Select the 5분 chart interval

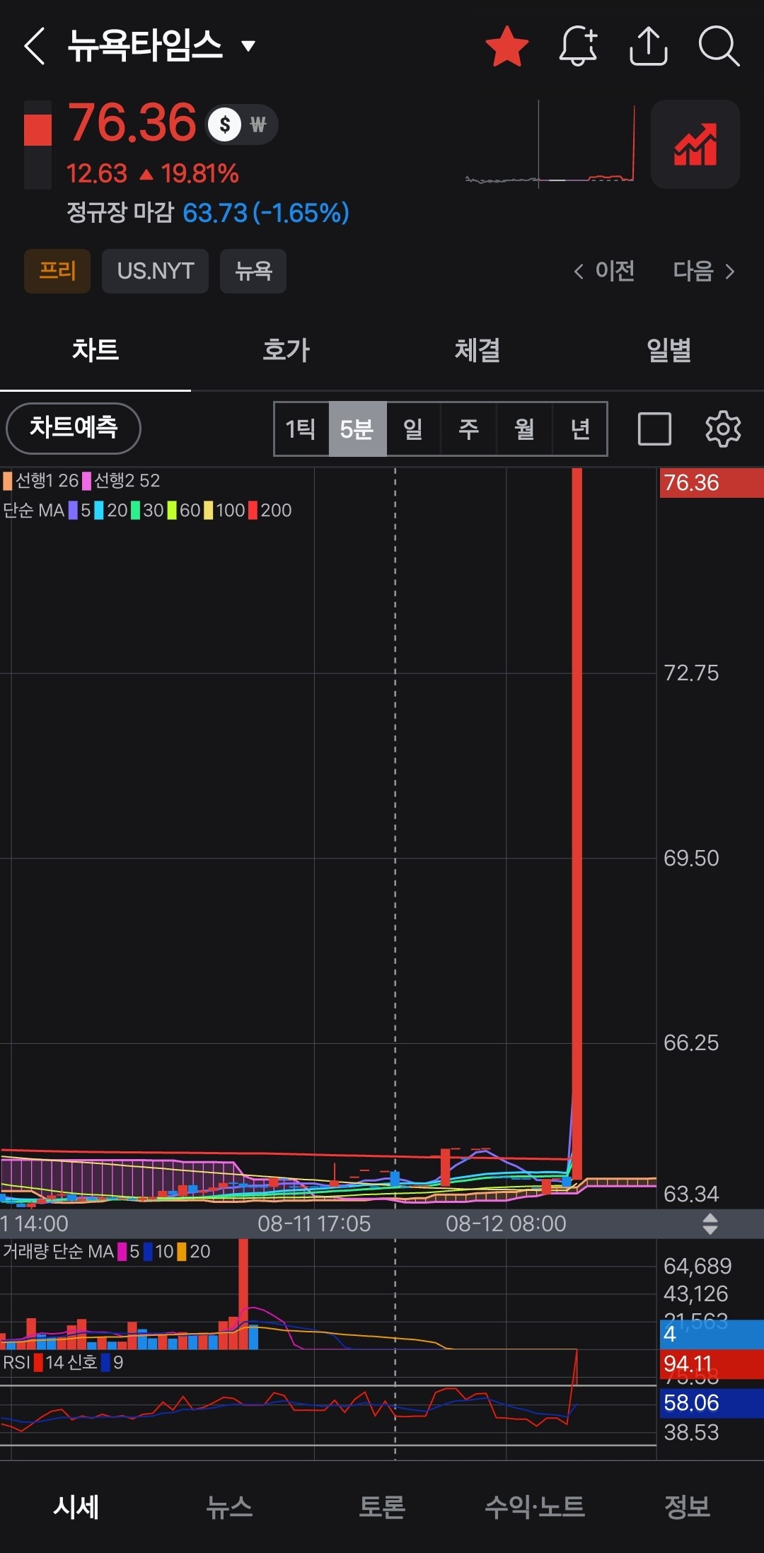click(x=357, y=429)
